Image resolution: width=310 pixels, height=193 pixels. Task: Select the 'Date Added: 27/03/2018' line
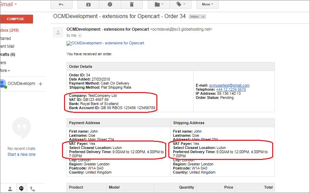[90, 79]
